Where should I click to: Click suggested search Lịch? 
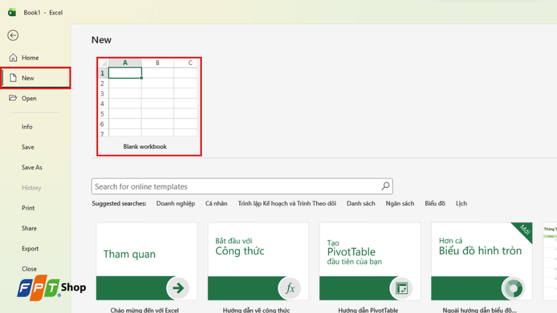[x=462, y=203]
